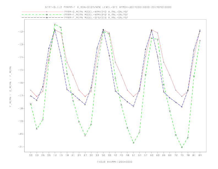Click the blue GFS triangle marker at hour 75

point(182,107)
